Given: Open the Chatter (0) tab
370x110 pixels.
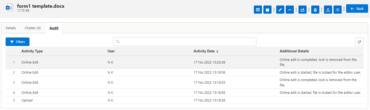Looking at the screenshot, I should (x=32, y=28).
